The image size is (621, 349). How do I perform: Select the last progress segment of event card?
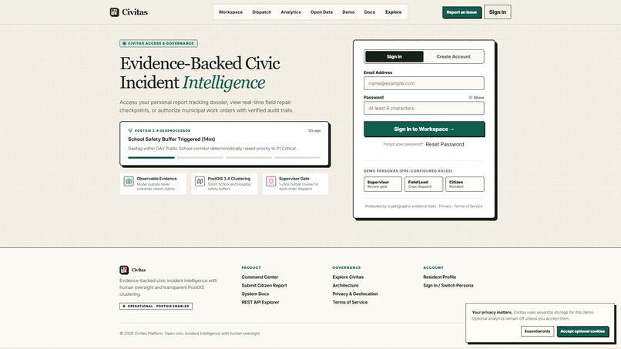(x=297, y=158)
